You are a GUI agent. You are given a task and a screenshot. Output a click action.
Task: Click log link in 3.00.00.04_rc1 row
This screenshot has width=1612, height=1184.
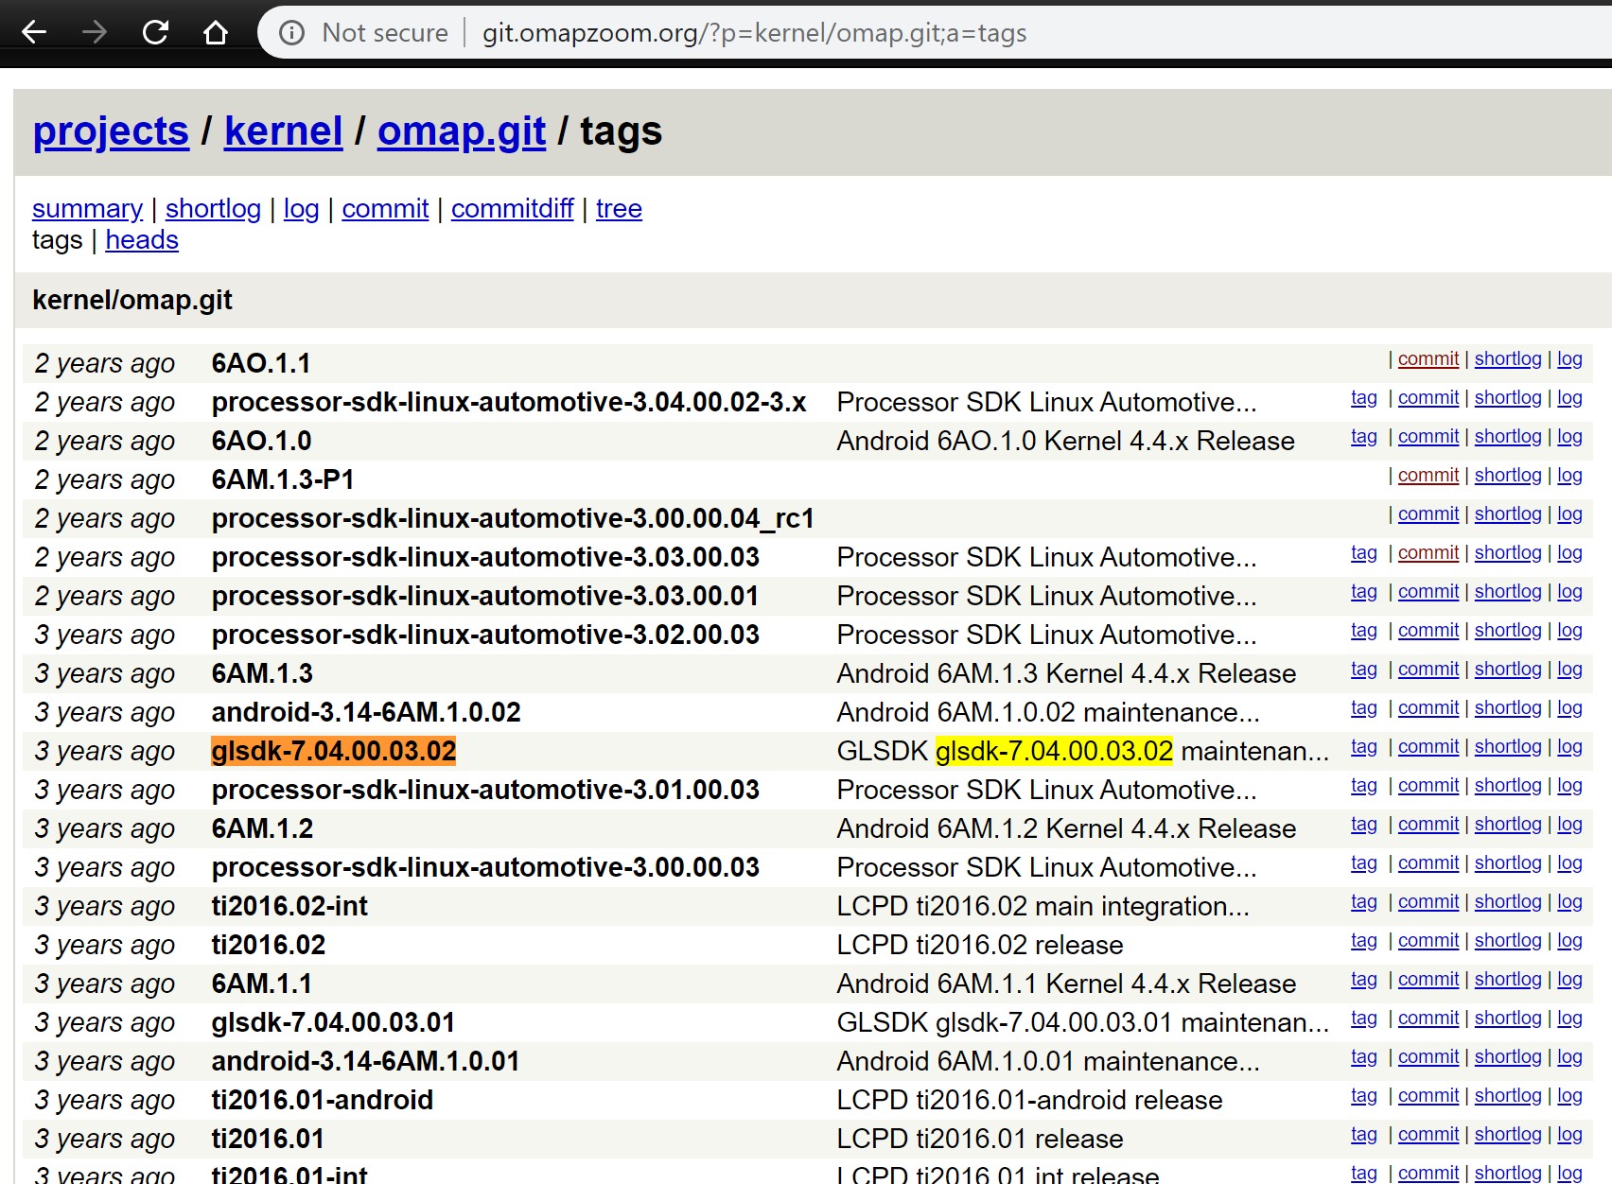tap(1569, 514)
